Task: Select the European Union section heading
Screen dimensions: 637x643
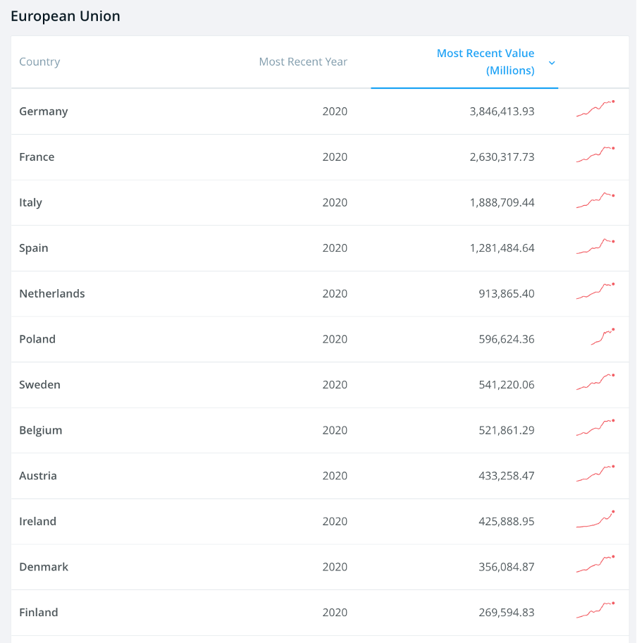Action: (x=65, y=16)
